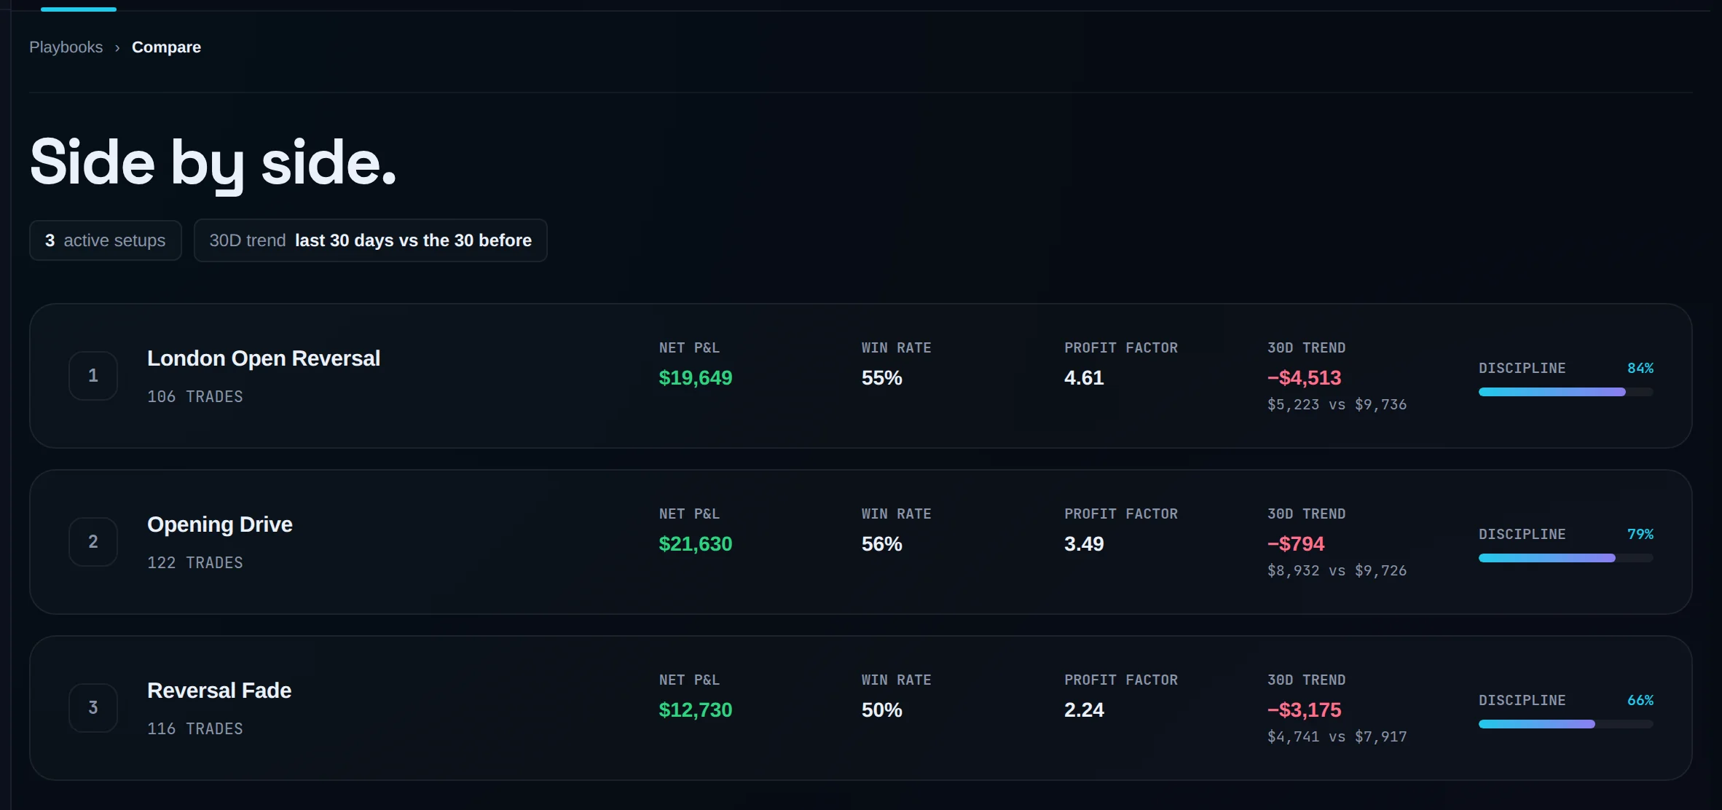The height and width of the screenshot is (810, 1722).
Task: Click the 2.24 profit factor value
Action: pos(1084,710)
